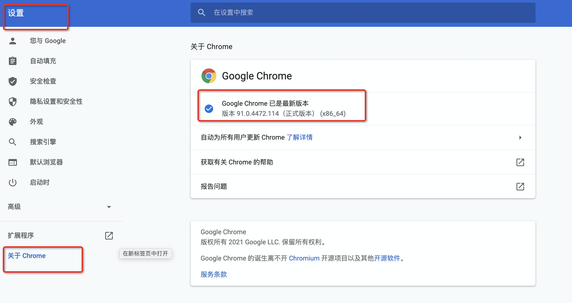This screenshot has height=303, width=572.
Task: Open the 了解详情 link
Action: pos(300,137)
